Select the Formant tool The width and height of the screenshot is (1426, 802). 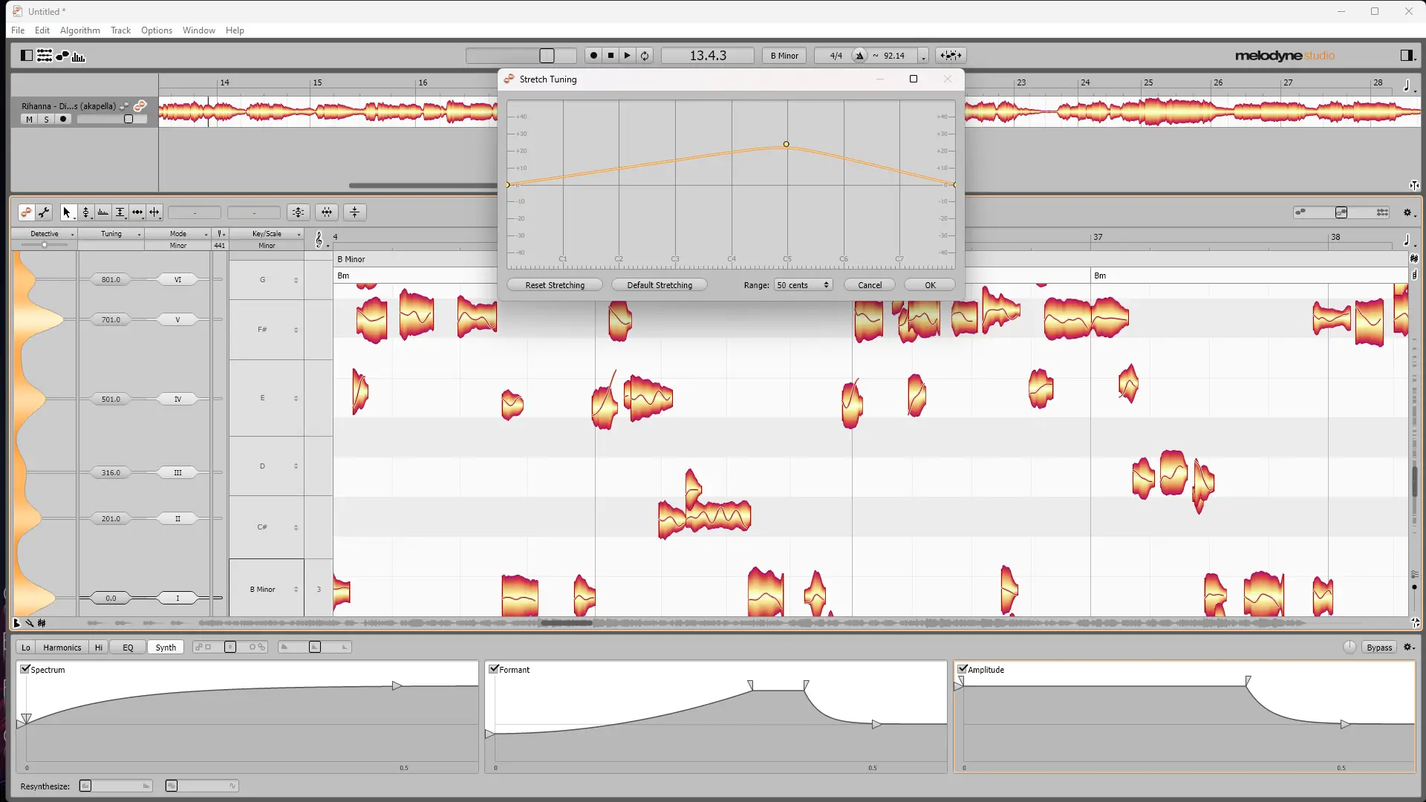(x=102, y=212)
